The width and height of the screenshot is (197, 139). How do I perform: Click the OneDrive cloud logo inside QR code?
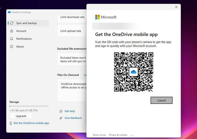tap(134, 72)
